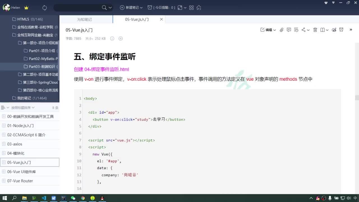Open note 02-ECMAScript 6 简介
Viewport: 359px width, 202px height.
click(30, 135)
